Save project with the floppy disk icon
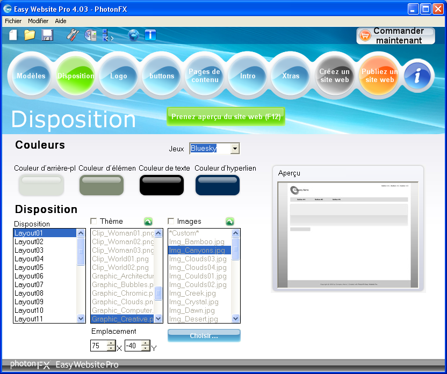Image resolution: width=447 pixels, height=374 pixels. [x=47, y=35]
